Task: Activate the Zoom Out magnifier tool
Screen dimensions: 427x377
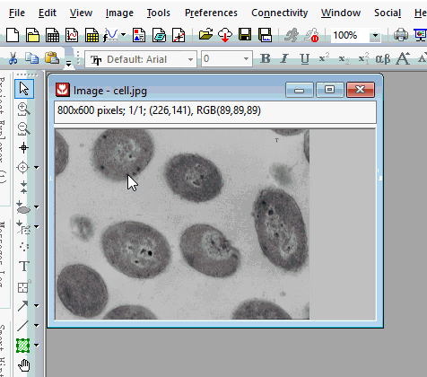Action: tap(23, 128)
